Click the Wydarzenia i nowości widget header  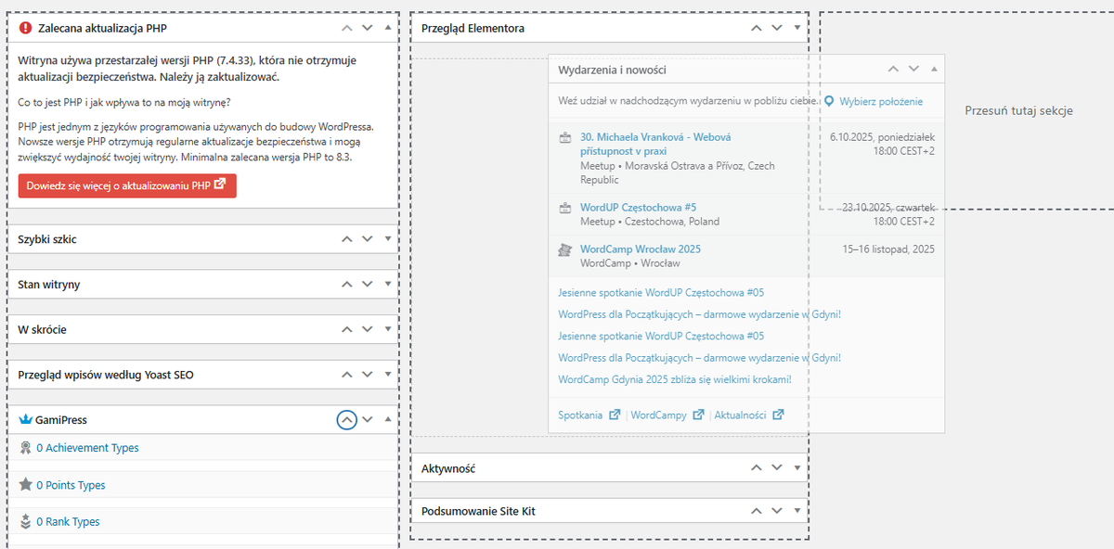pos(650,70)
